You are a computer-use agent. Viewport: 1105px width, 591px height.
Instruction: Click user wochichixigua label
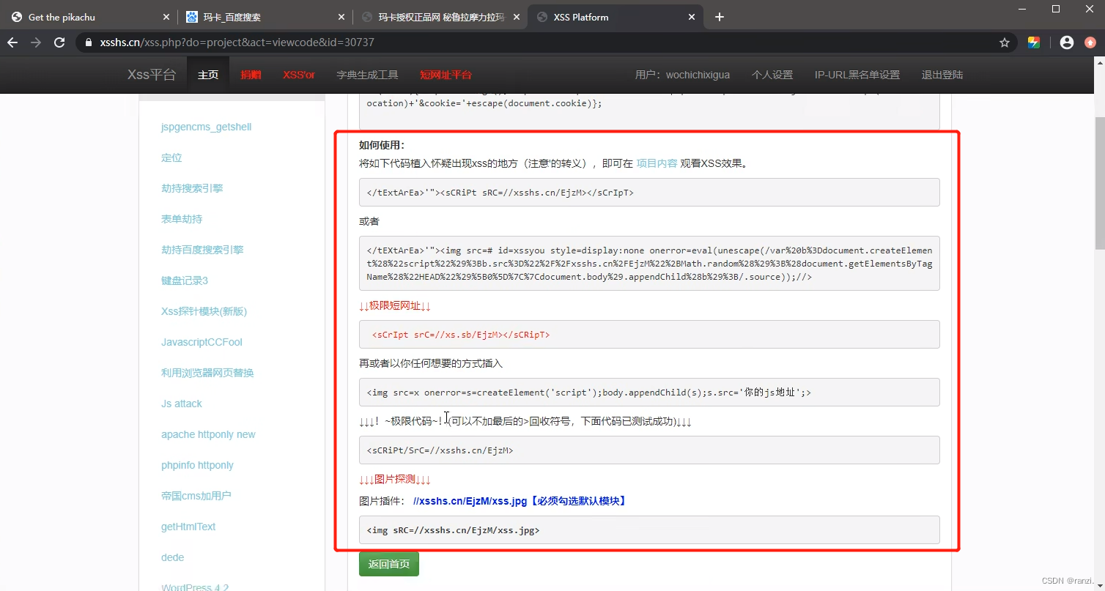click(x=682, y=75)
